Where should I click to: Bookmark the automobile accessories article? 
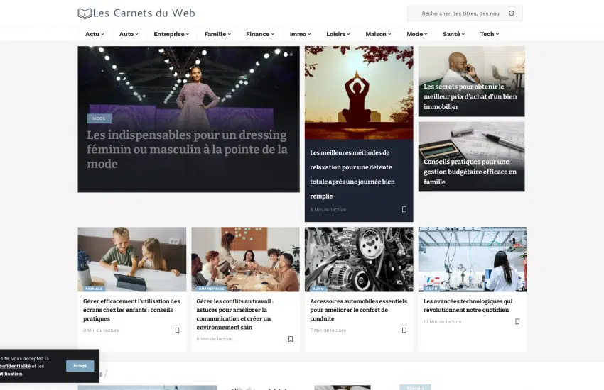click(x=404, y=330)
